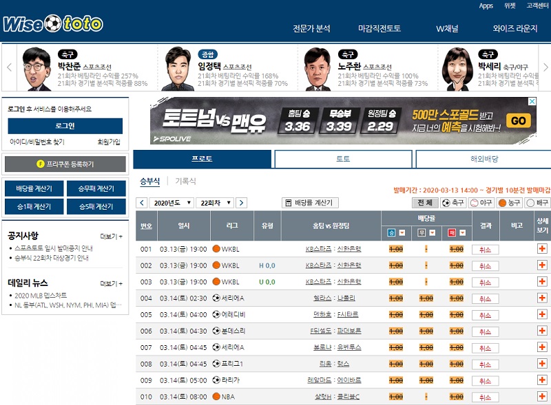551x405 pixels.
Task: Click 박찬준 expert profile thumbnail
Action: point(35,69)
